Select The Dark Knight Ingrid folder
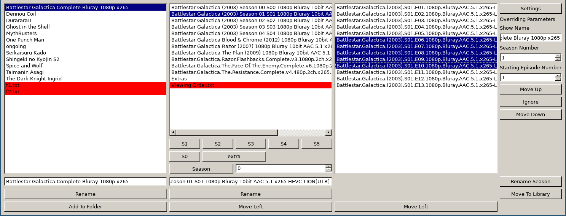The height and width of the screenshot is (216, 566). [x=86, y=78]
